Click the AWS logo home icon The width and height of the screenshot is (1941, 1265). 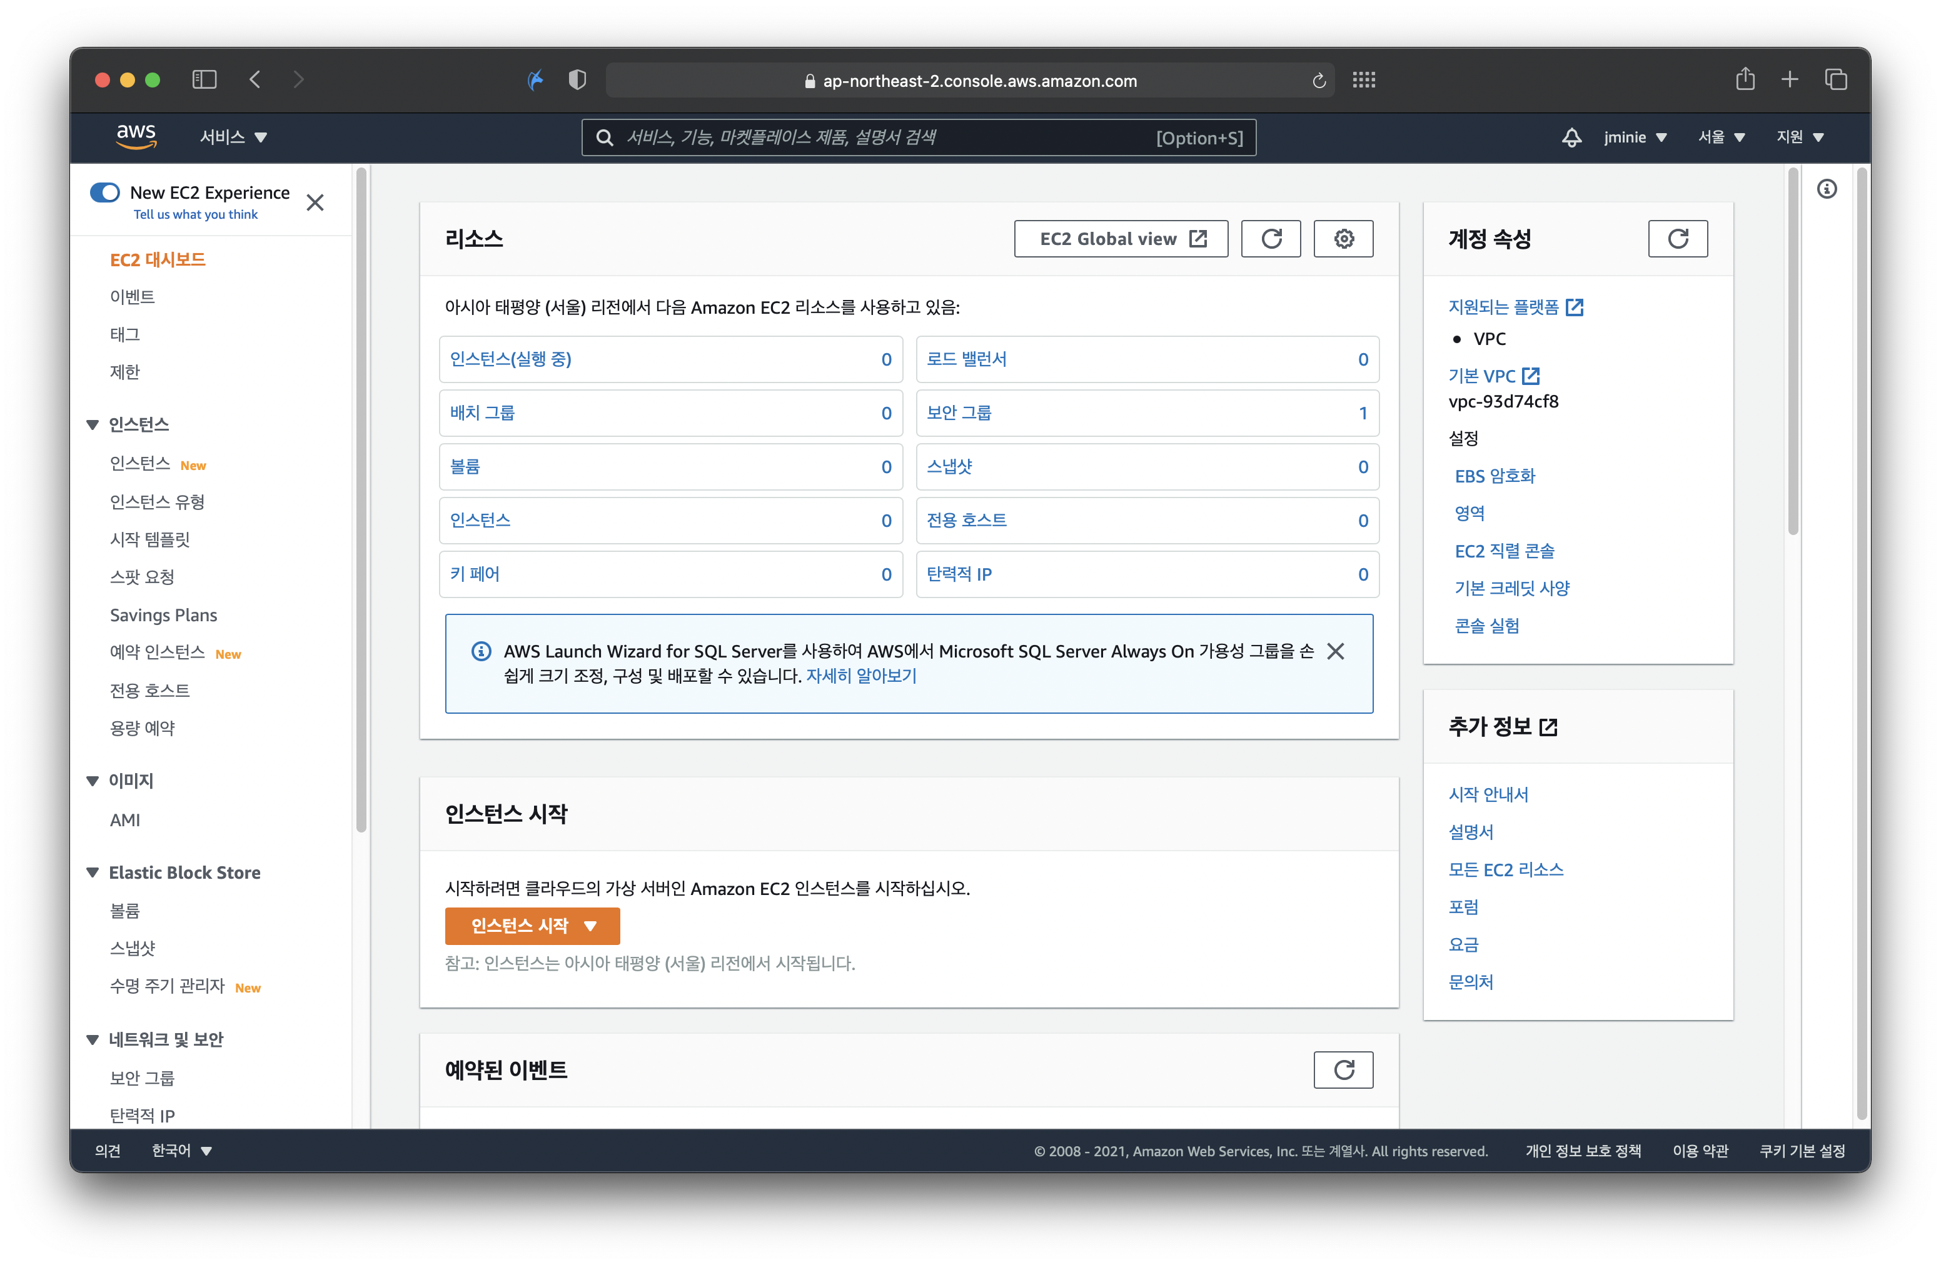coord(135,136)
